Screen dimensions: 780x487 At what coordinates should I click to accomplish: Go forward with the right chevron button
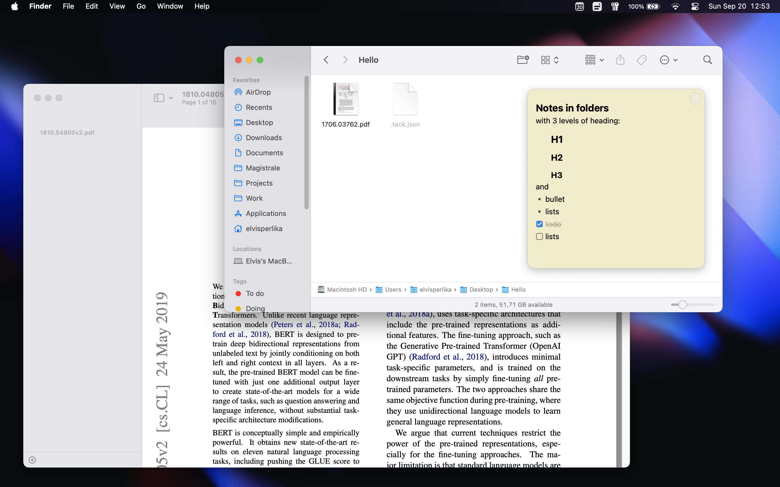coord(345,60)
